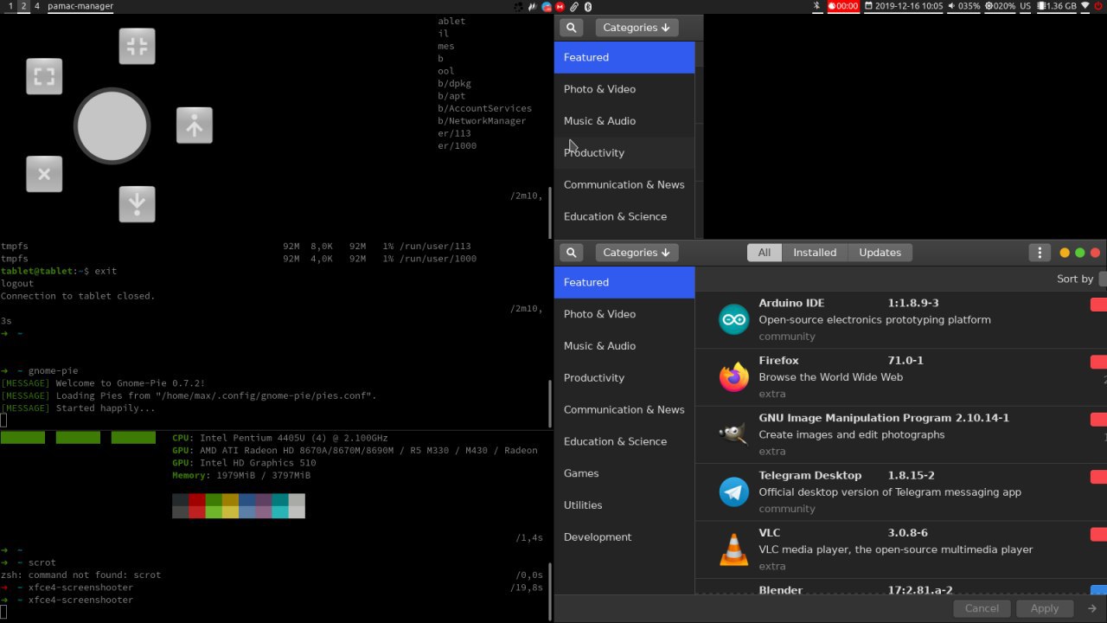This screenshot has height=623, width=1107.
Task: Click the brightness 020% indicator
Action: [x=1000, y=6]
